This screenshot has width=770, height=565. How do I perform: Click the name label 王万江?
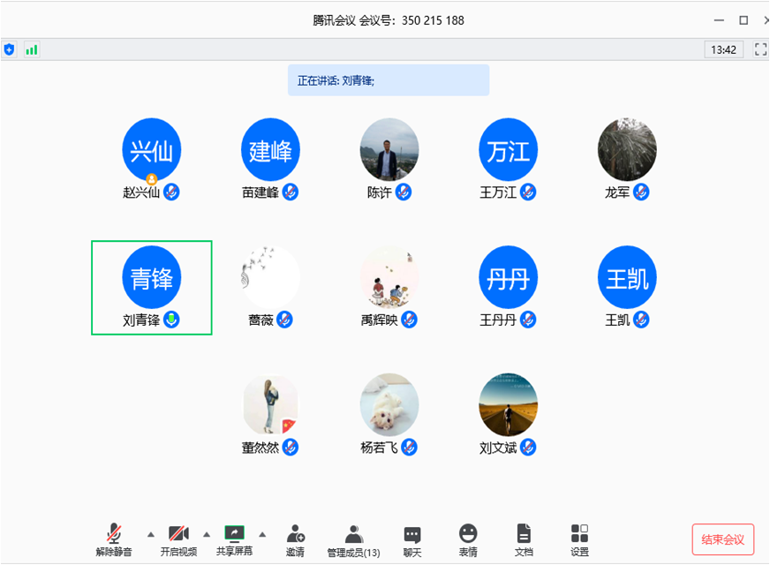pyautogui.click(x=498, y=192)
